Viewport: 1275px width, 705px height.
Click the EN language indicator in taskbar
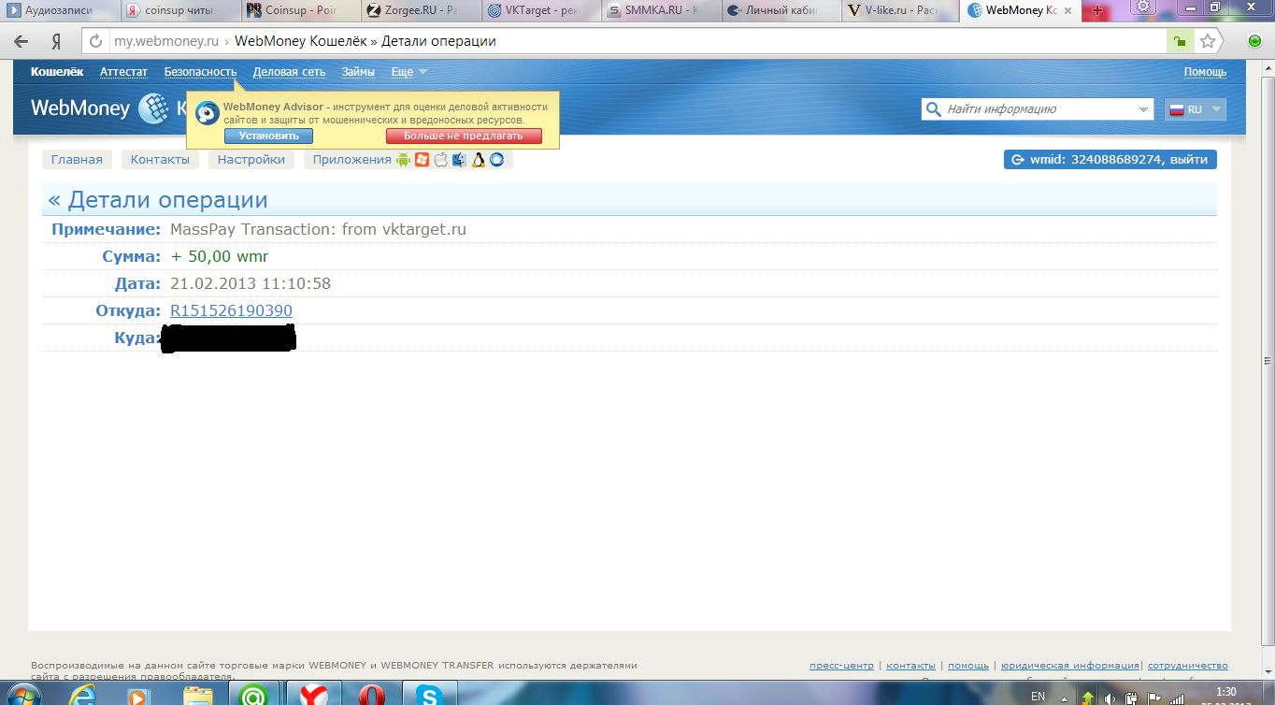[1038, 697]
